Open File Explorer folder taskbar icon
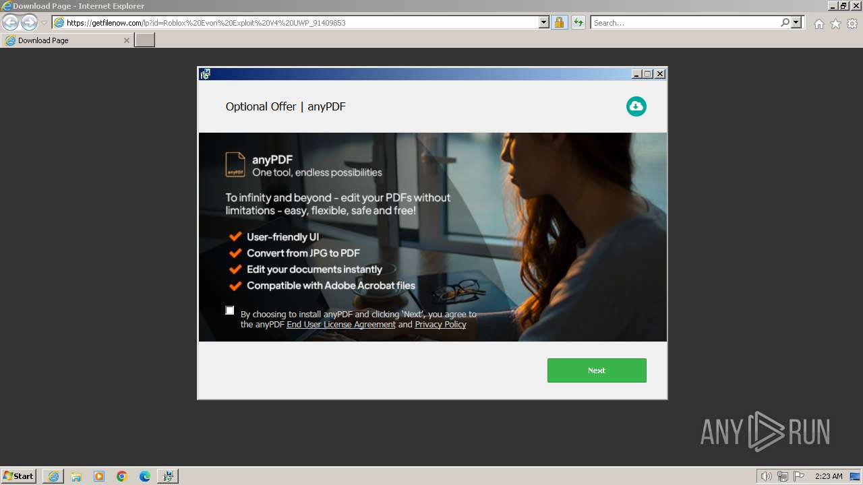This screenshot has height=485, width=863. (x=76, y=476)
